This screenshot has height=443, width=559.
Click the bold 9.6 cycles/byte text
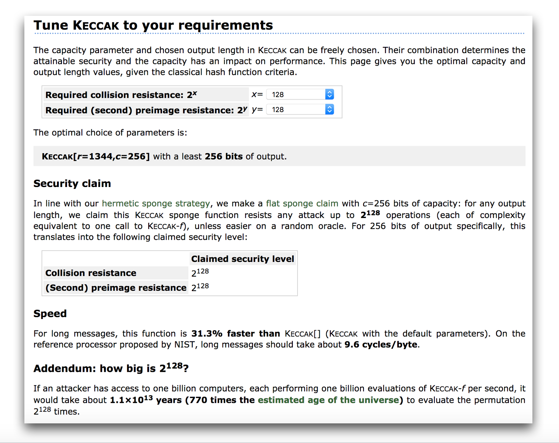click(381, 345)
